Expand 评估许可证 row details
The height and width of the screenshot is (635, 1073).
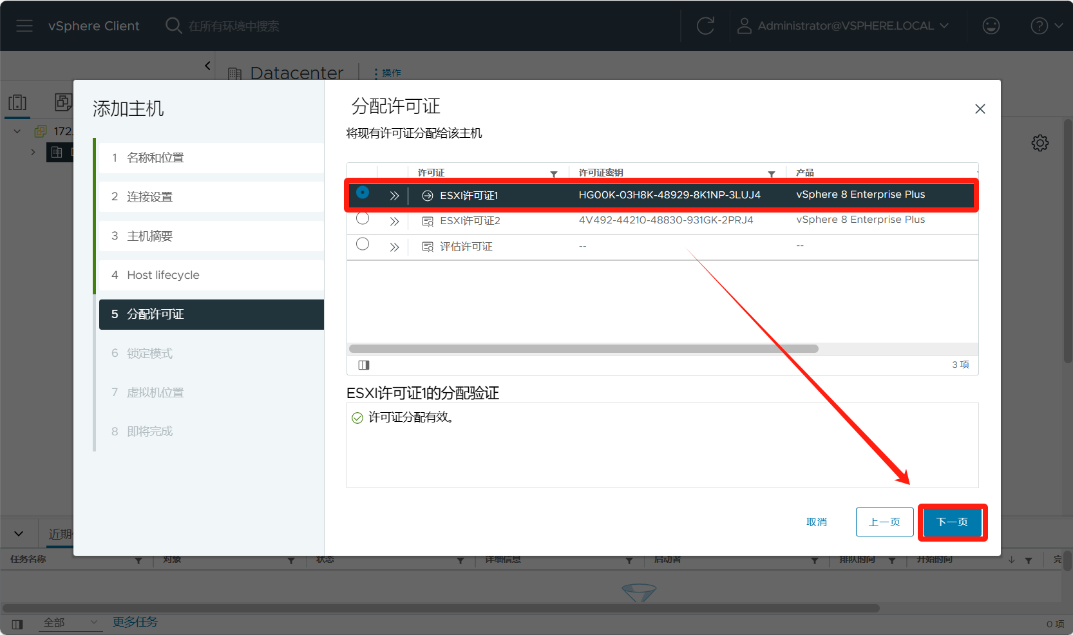394,247
